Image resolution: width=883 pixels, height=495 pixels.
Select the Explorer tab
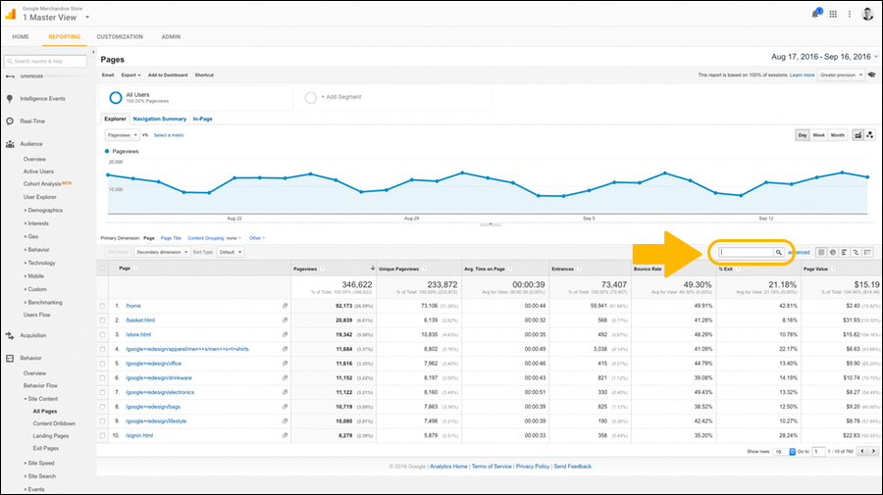[x=115, y=119]
